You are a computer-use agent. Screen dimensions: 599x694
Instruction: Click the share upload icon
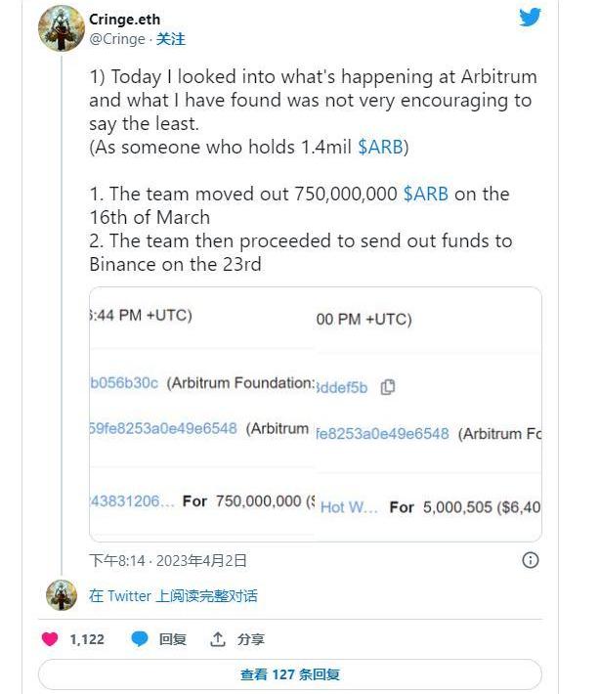tap(218, 639)
